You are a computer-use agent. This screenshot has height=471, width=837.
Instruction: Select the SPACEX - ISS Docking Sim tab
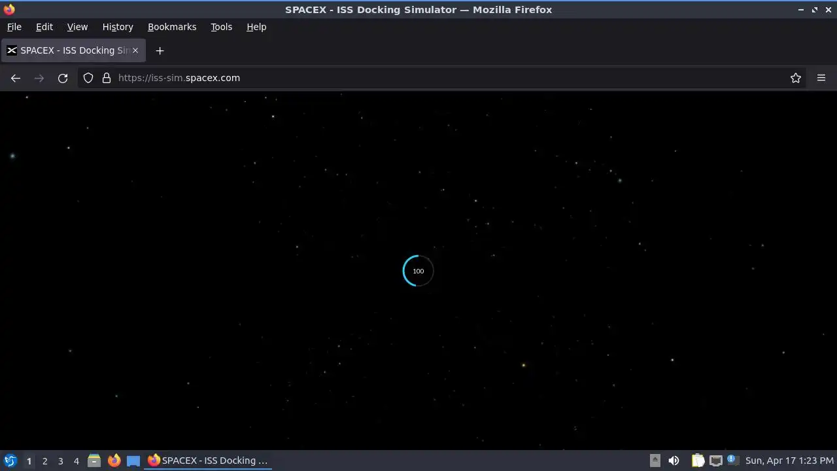73,50
